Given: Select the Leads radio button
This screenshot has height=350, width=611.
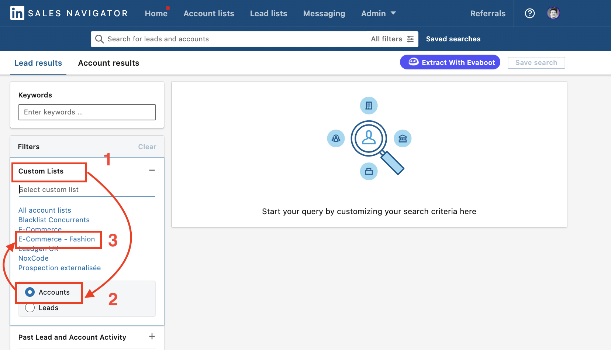Looking at the screenshot, I should point(30,308).
